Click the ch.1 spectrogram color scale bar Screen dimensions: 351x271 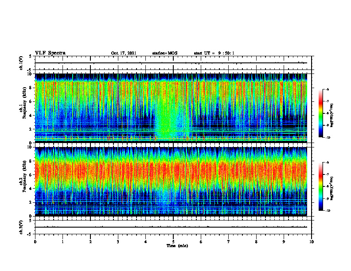(x=321, y=113)
